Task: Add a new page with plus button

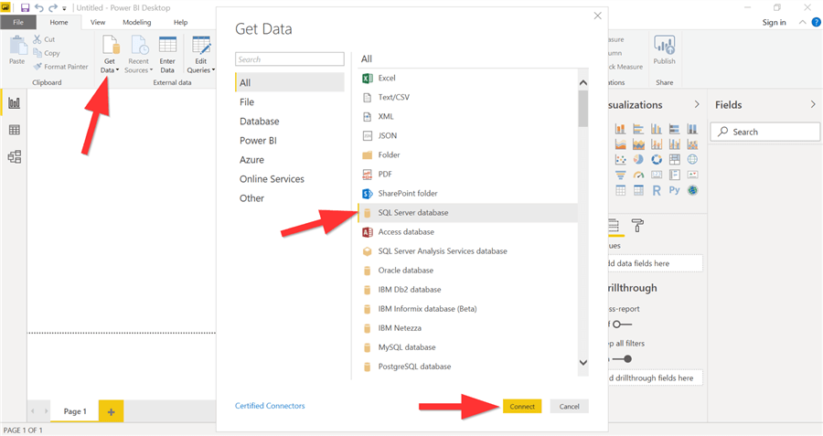Action: pos(112,412)
